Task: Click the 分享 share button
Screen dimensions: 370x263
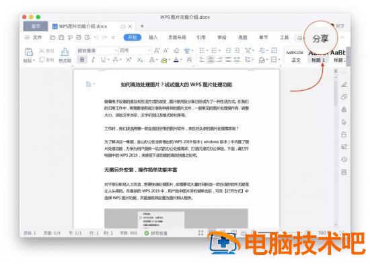Action: click(320, 39)
